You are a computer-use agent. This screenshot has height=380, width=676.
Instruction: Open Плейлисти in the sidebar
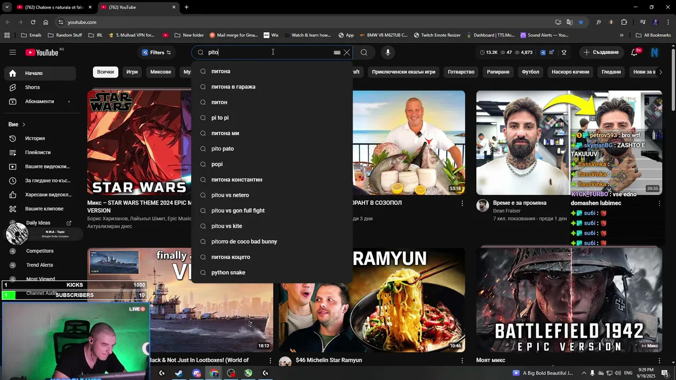(40, 153)
